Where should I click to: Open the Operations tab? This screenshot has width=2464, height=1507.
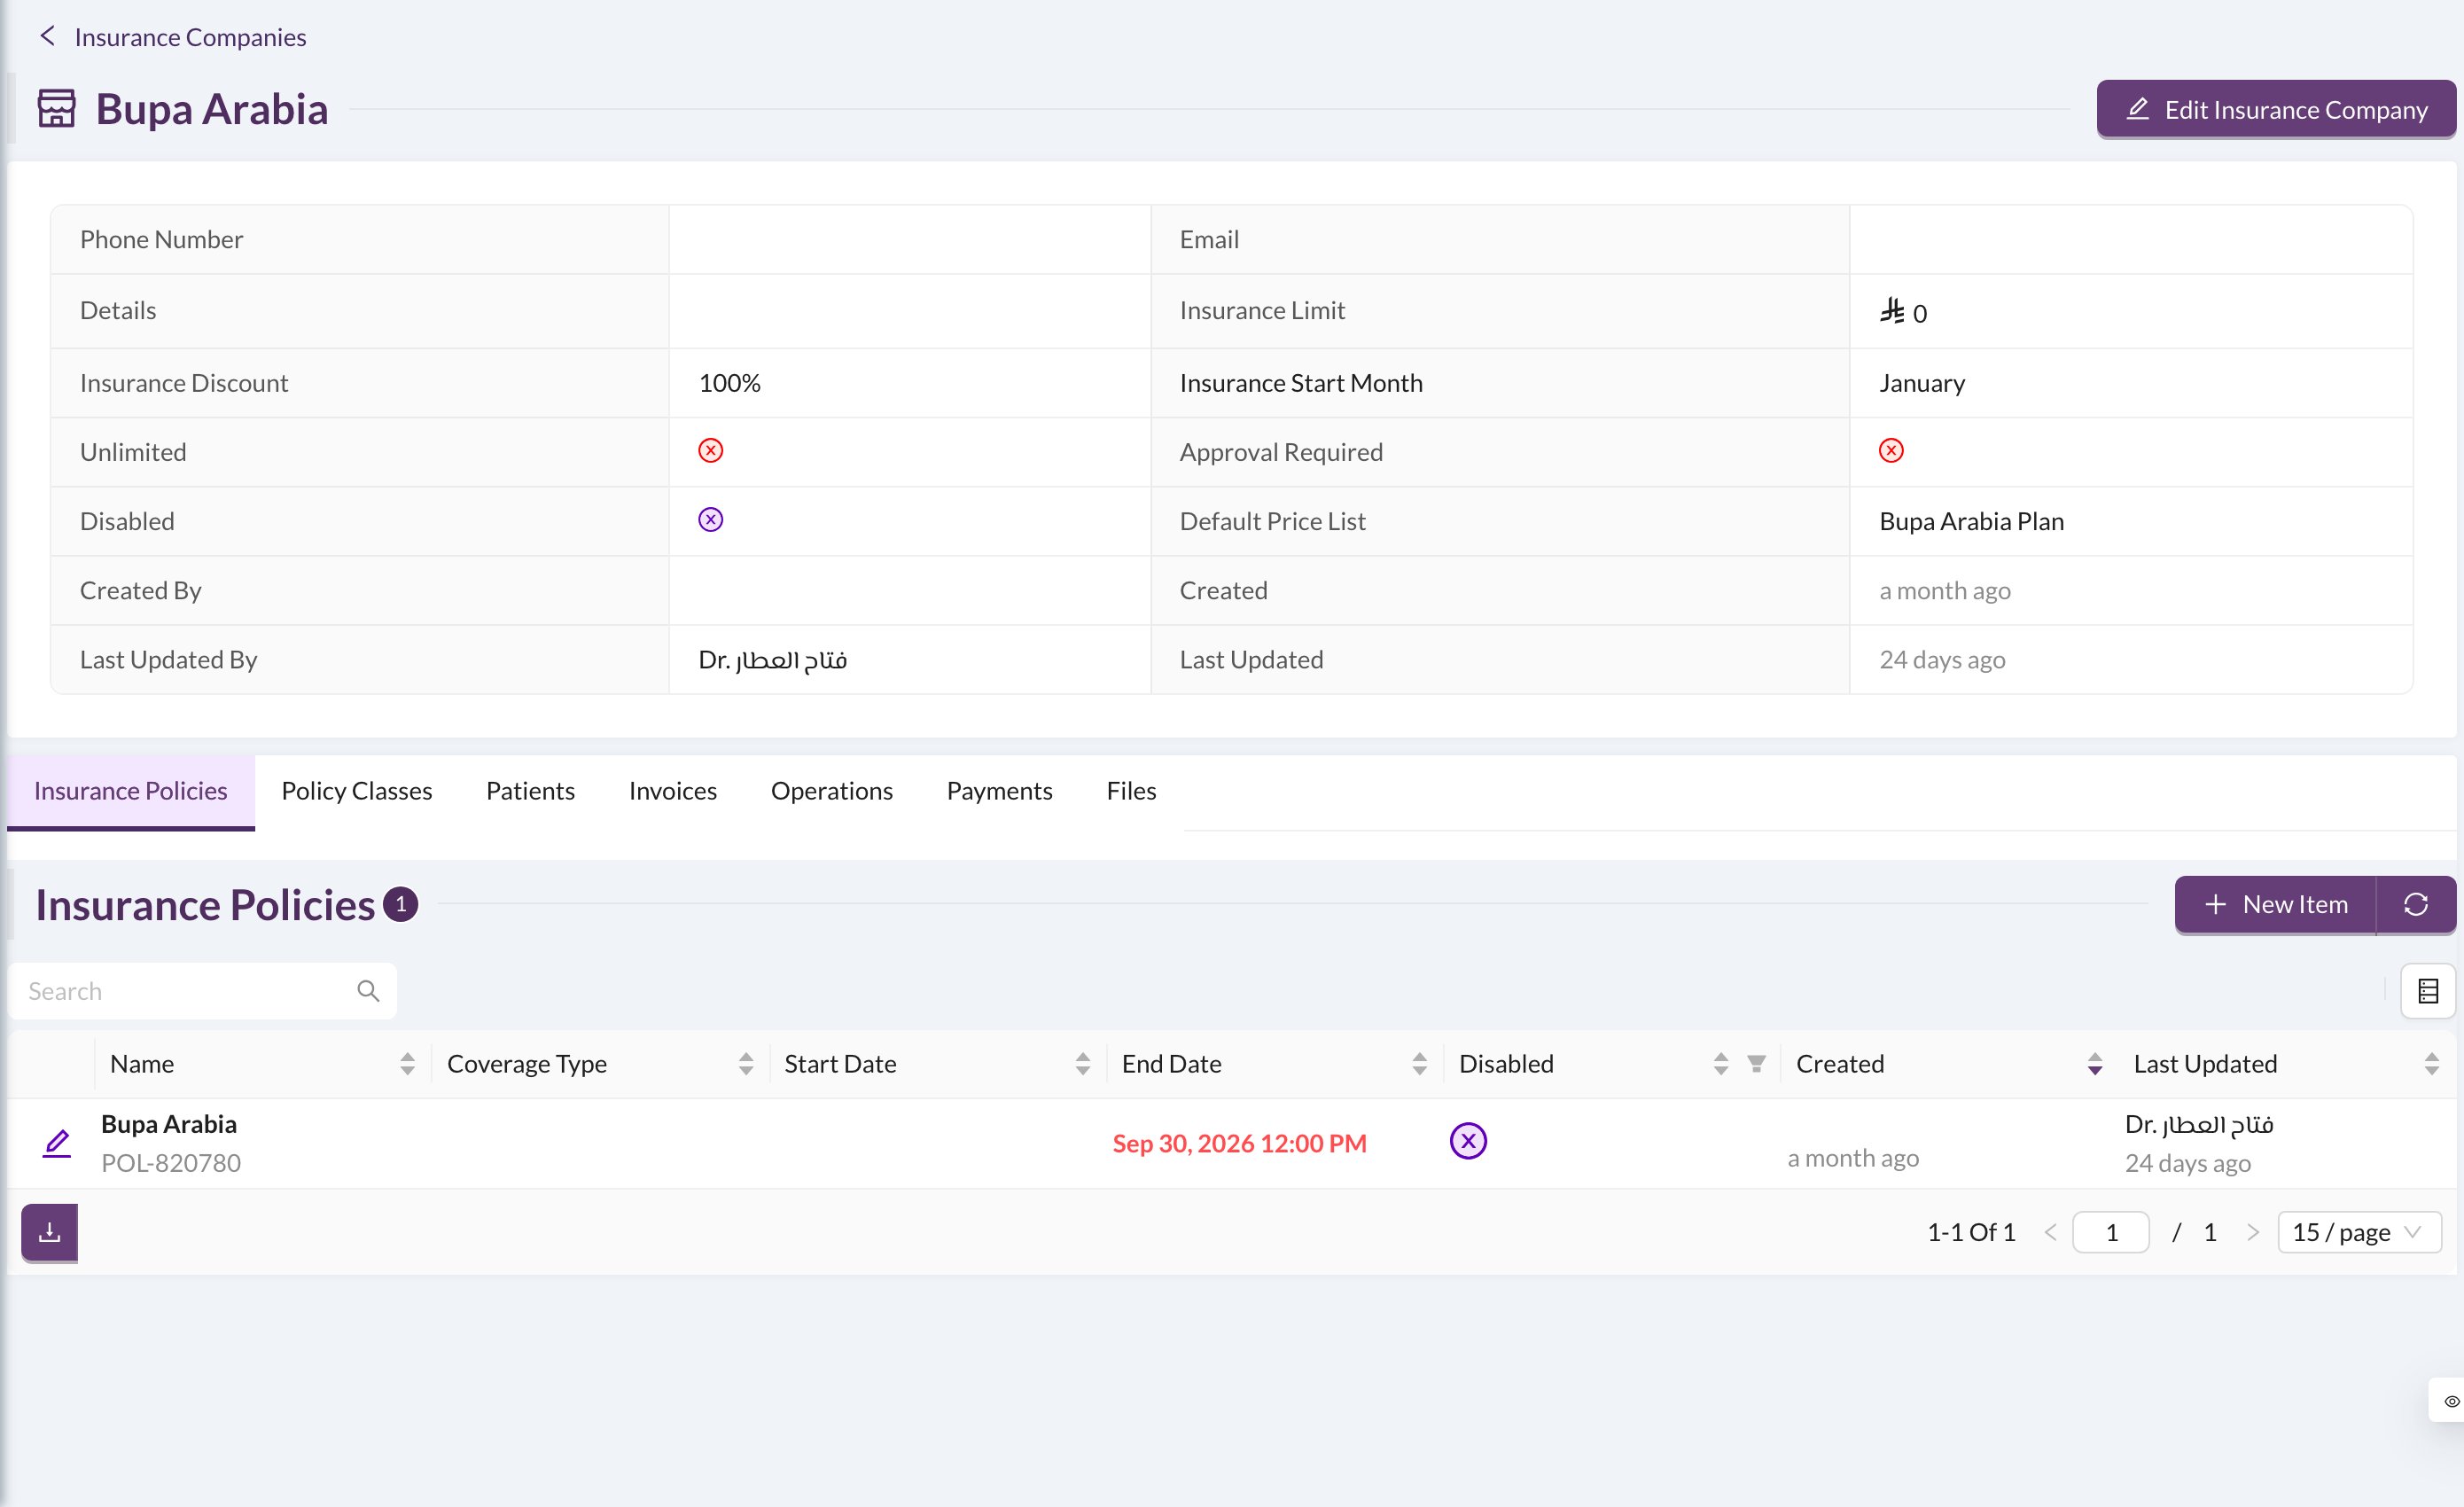pos(832,791)
